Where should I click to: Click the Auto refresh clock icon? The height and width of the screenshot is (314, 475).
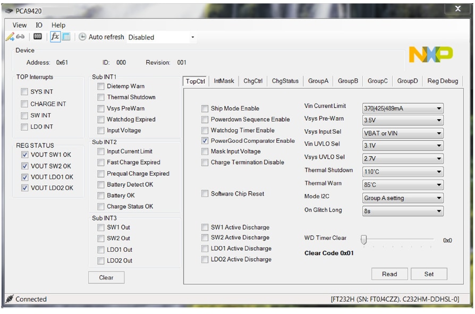coord(82,37)
